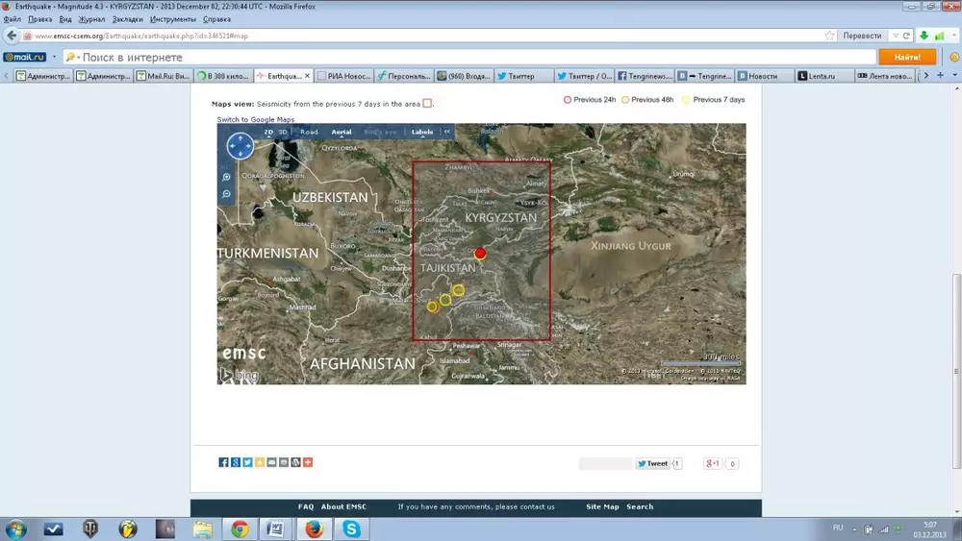Switch to the Lenta.ru tab
The image size is (962, 541).
823,75
